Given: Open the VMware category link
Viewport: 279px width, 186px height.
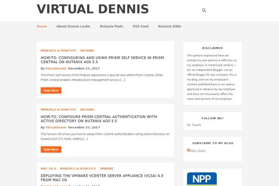Looking at the screenshot, I should (x=107, y=168).
